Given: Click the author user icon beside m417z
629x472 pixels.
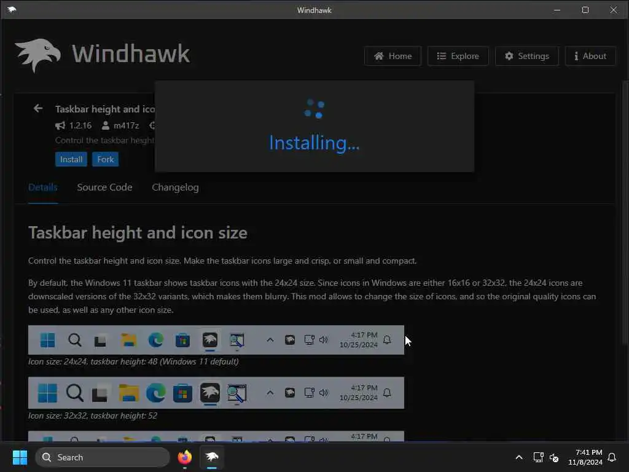Looking at the screenshot, I should (106, 125).
